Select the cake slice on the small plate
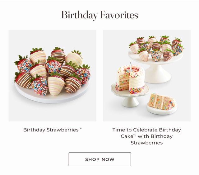The image size is (199, 175). pyautogui.click(x=163, y=102)
